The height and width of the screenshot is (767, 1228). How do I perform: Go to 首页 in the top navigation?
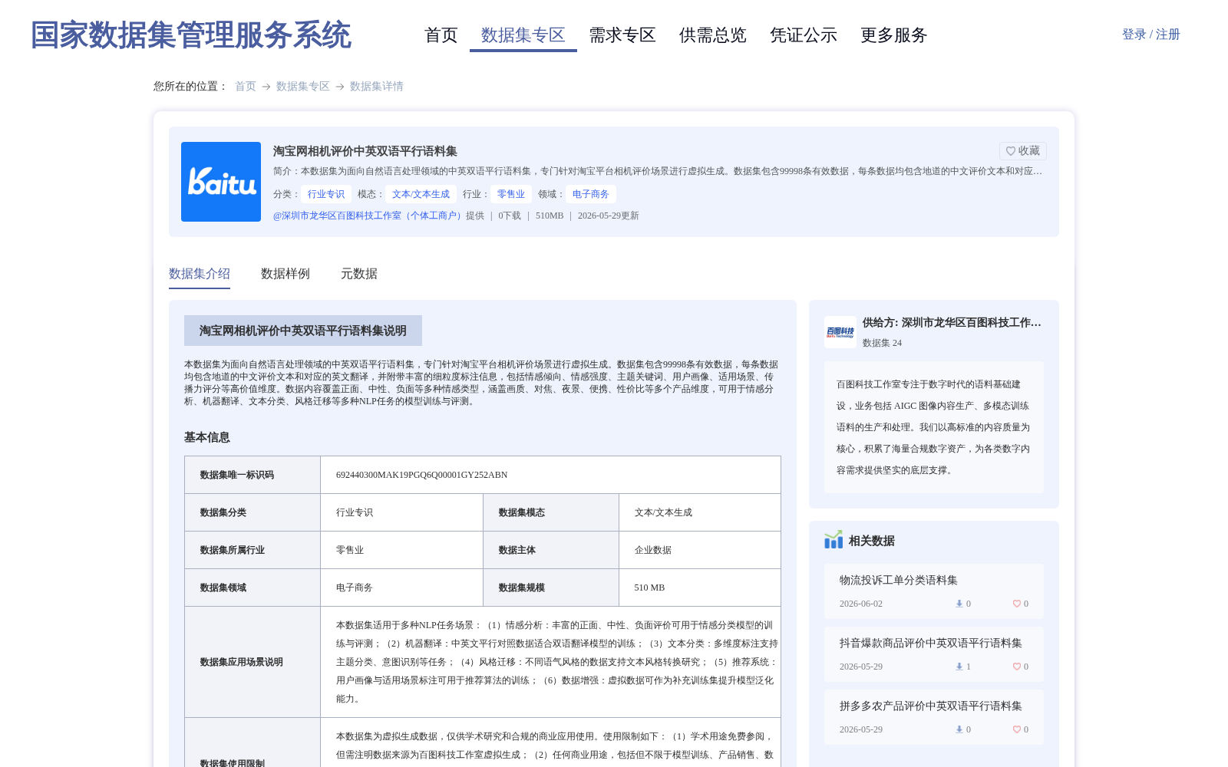(x=441, y=35)
